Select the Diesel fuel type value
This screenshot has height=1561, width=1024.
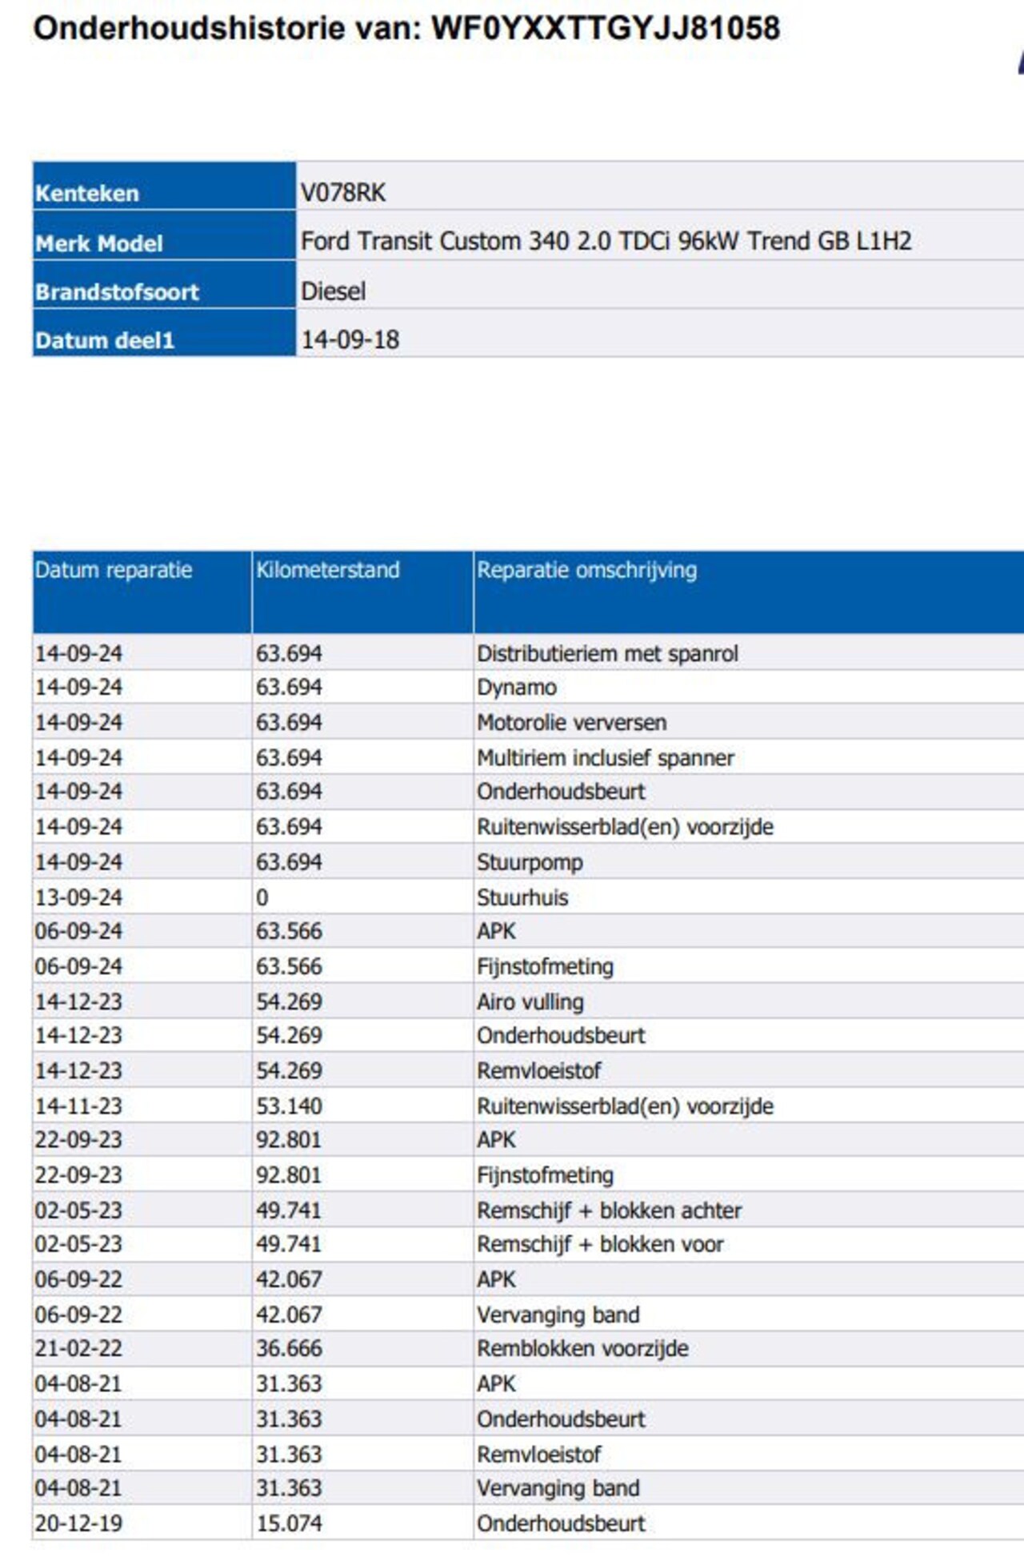pos(333,291)
